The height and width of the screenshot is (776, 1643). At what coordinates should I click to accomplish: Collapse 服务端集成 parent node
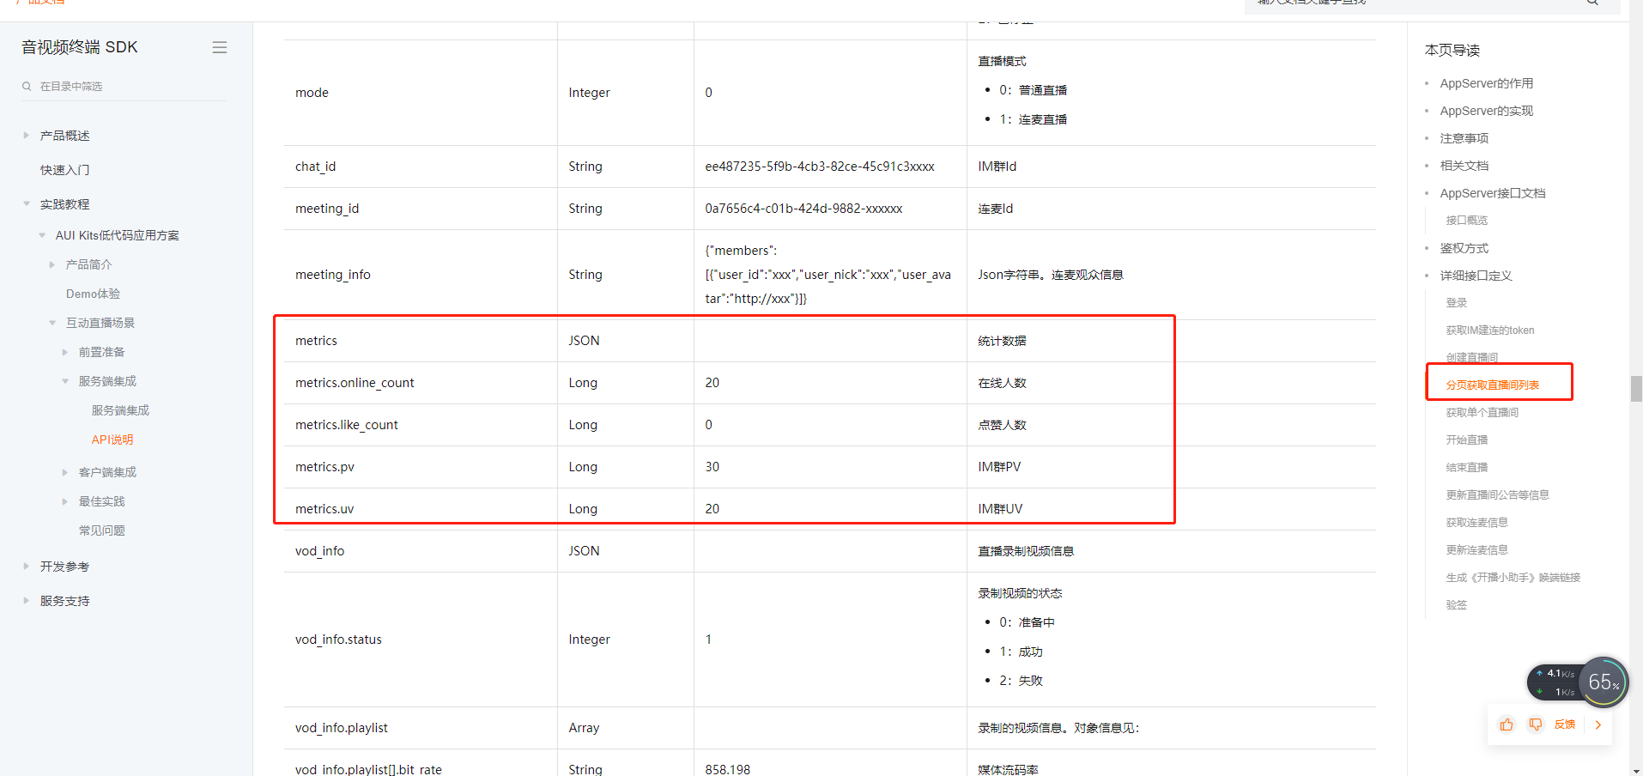pyautogui.click(x=65, y=381)
